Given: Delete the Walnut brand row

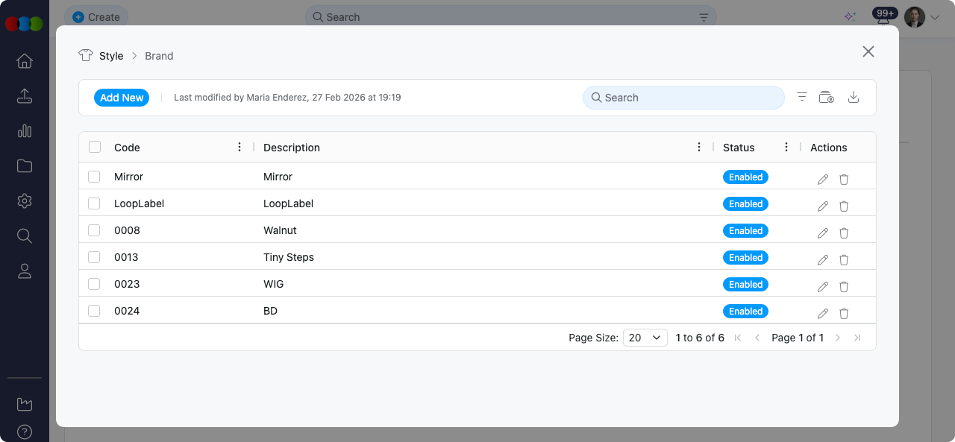Looking at the screenshot, I should tap(844, 233).
